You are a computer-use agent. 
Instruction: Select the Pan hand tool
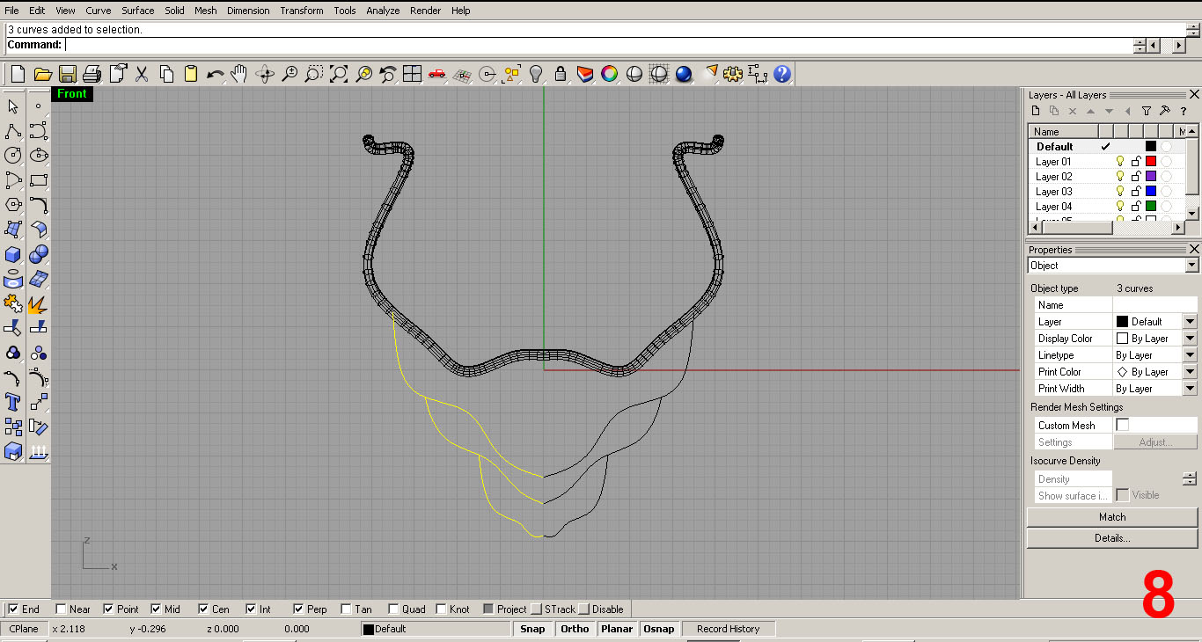[x=239, y=74]
